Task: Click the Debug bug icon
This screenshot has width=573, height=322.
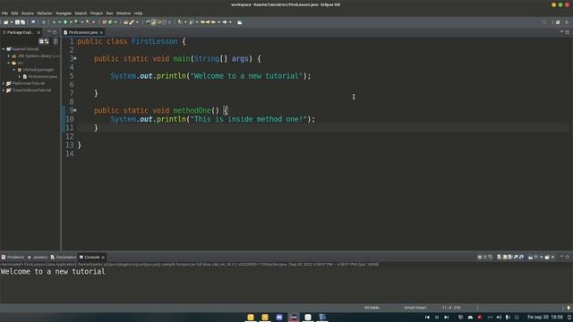Action: 54,22
